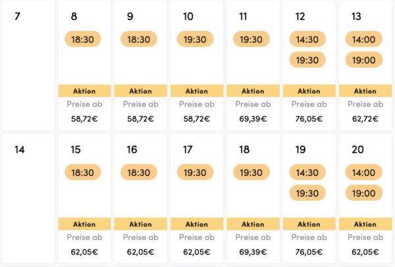
Task: Pick the 14:00 showtime on the 13th
Action: tap(364, 39)
